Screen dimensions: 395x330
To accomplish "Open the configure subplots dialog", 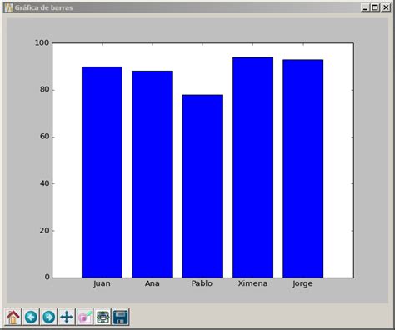I will [x=102, y=317].
